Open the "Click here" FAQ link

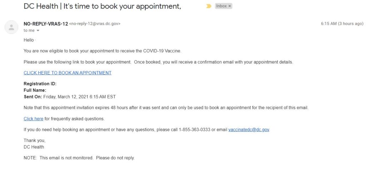tap(33, 119)
